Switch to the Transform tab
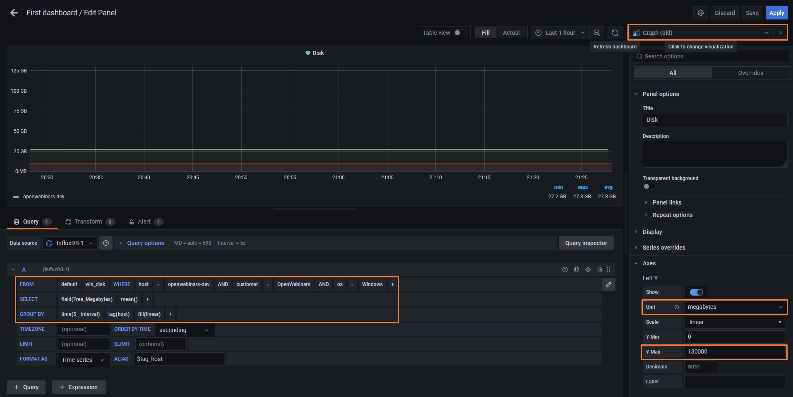The image size is (793, 397). (x=89, y=221)
